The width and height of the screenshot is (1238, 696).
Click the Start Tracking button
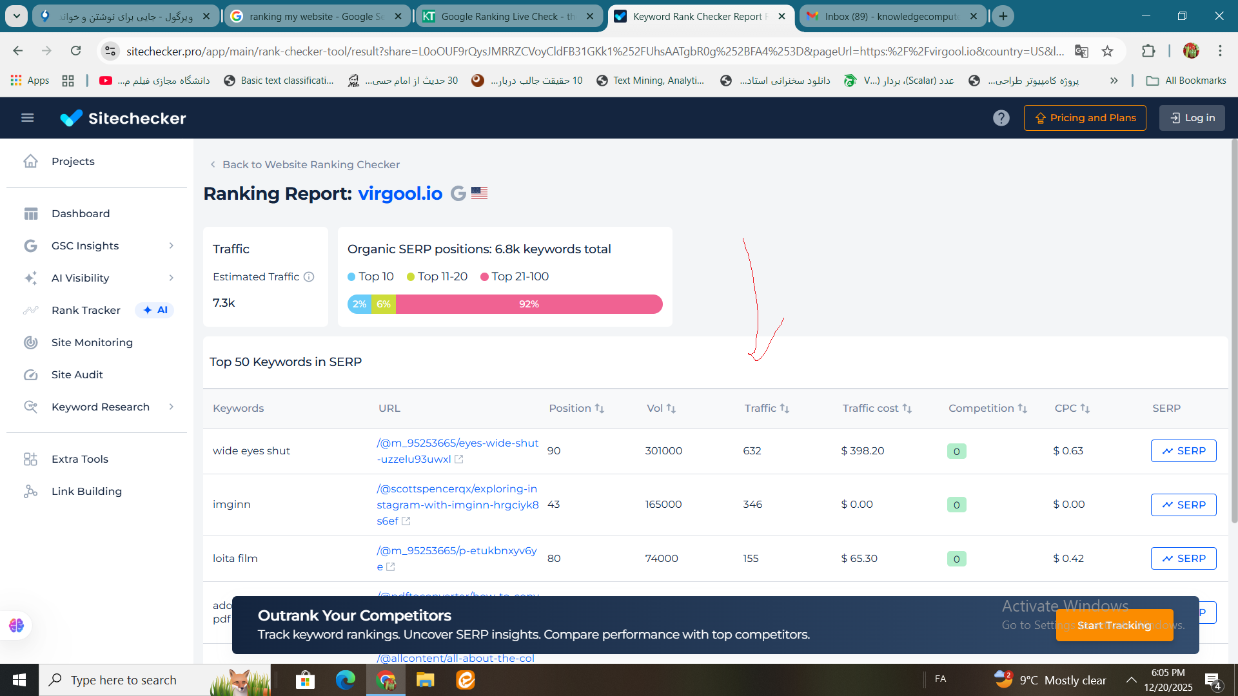[1114, 625]
